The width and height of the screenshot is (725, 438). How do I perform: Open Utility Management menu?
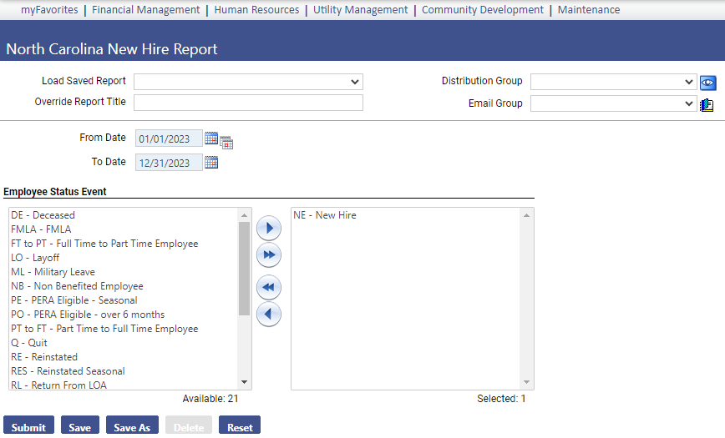(x=361, y=10)
